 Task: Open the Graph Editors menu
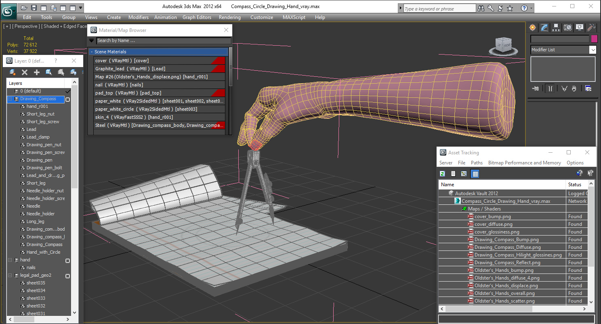(x=197, y=17)
